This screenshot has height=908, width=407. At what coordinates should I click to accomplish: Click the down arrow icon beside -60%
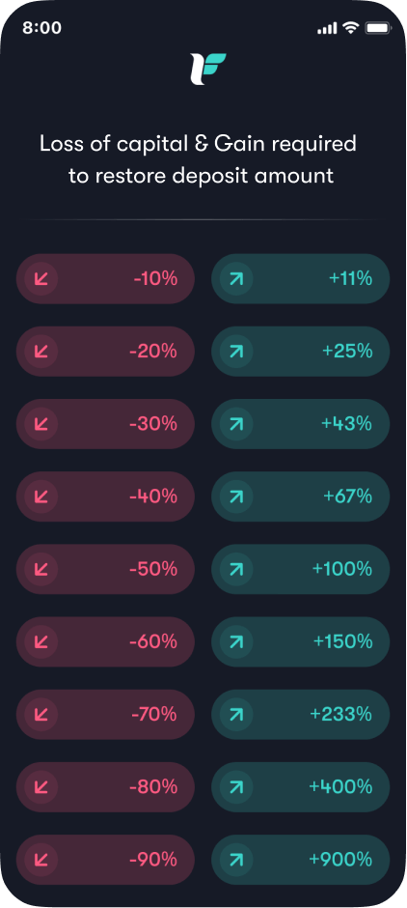coord(41,641)
